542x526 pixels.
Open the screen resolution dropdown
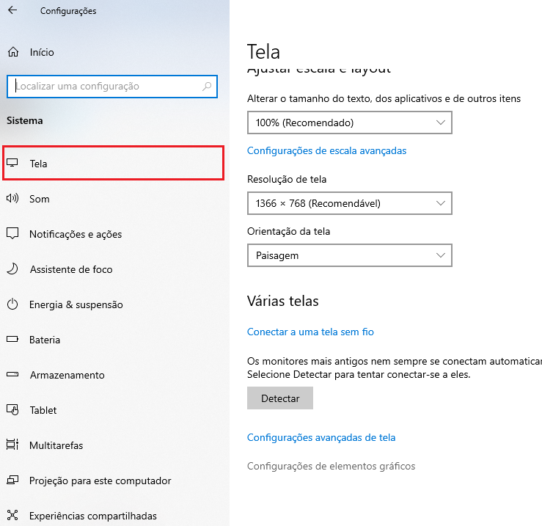(x=350, y=203)
